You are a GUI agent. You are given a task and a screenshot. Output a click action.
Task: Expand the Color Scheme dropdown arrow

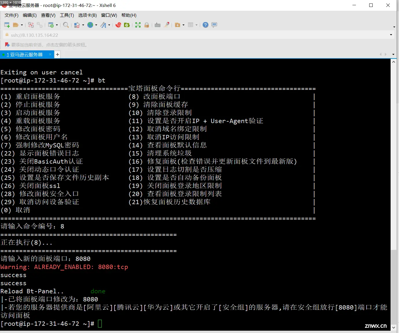pyautogui.click(x=83, y=25)
